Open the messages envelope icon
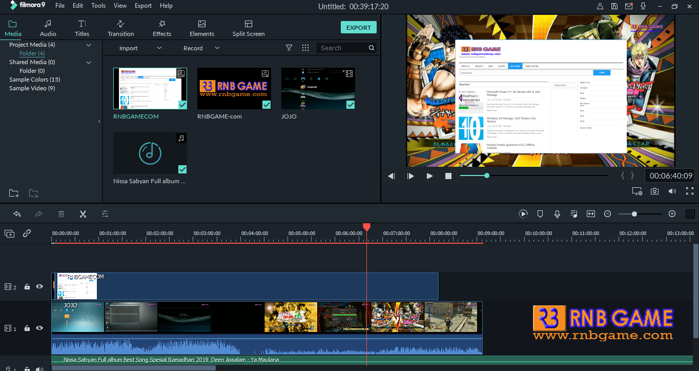This screenshot has width=699, height=371. (629, 6)
